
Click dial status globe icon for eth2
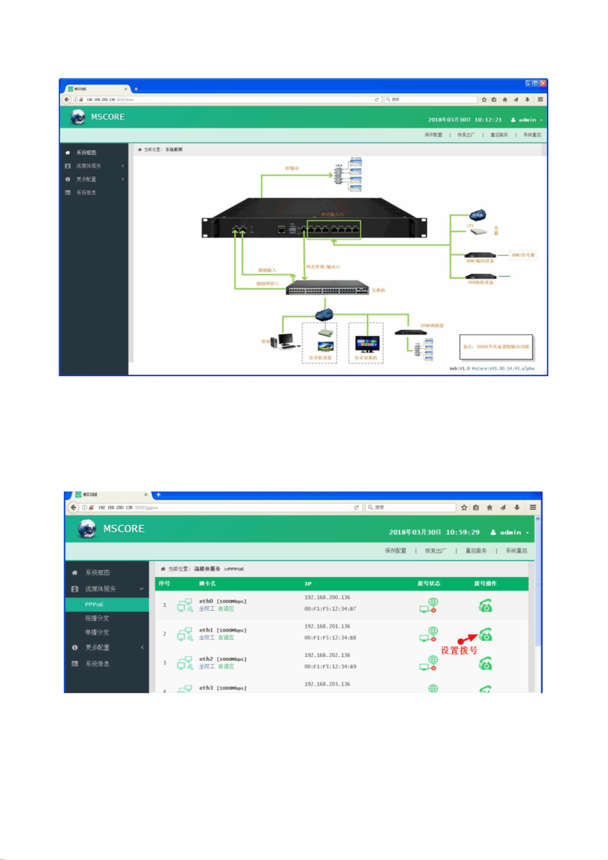pyautogui.click(x=429, y=663)
